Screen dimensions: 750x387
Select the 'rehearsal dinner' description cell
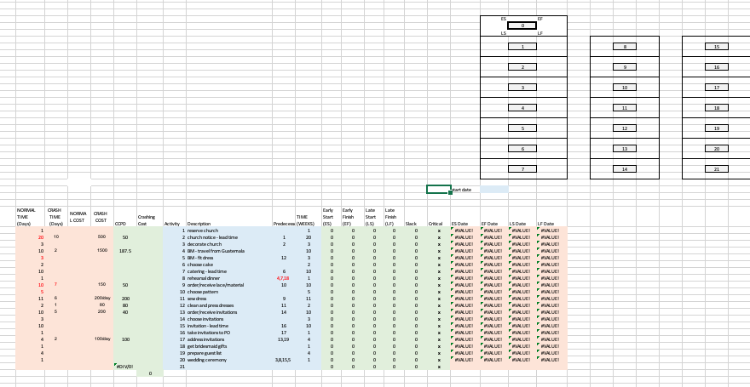pos(229,278)
